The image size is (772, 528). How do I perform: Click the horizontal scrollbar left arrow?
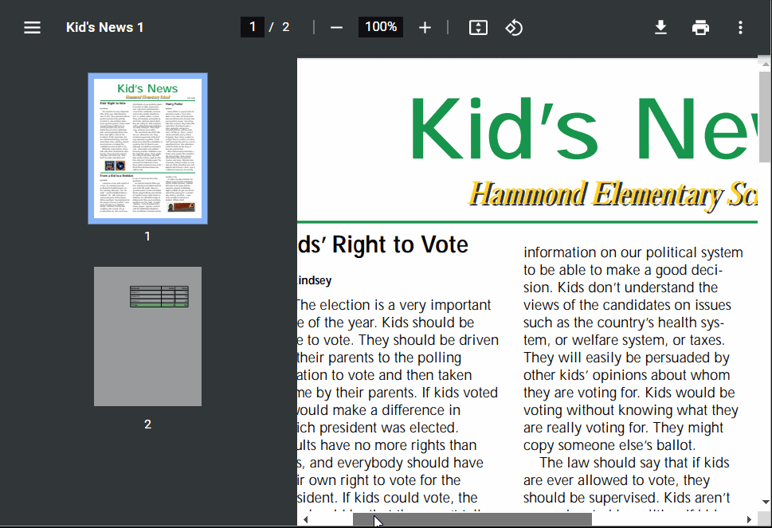305,518
